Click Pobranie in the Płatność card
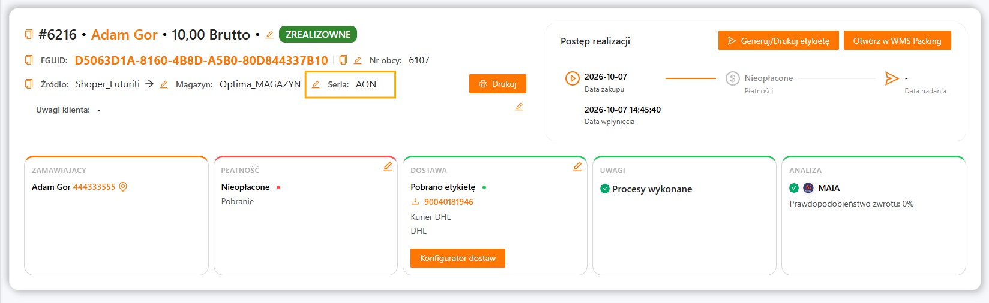 (x=238, y=201)
